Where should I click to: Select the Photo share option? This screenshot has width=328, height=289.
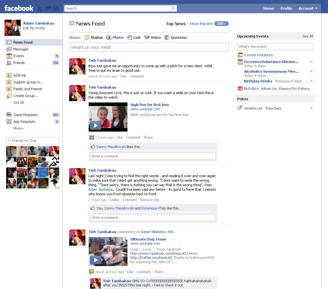pyautogui.click(x=115, y=37)
